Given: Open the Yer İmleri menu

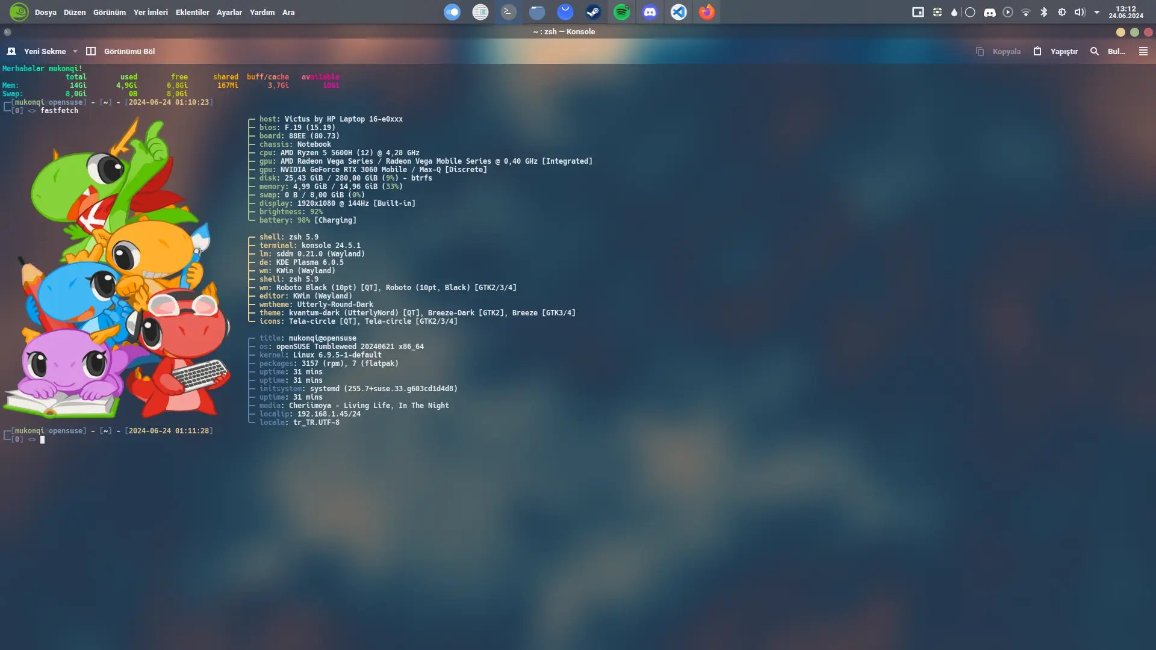Looking at the screenshot, I should [x=151, y=12].
